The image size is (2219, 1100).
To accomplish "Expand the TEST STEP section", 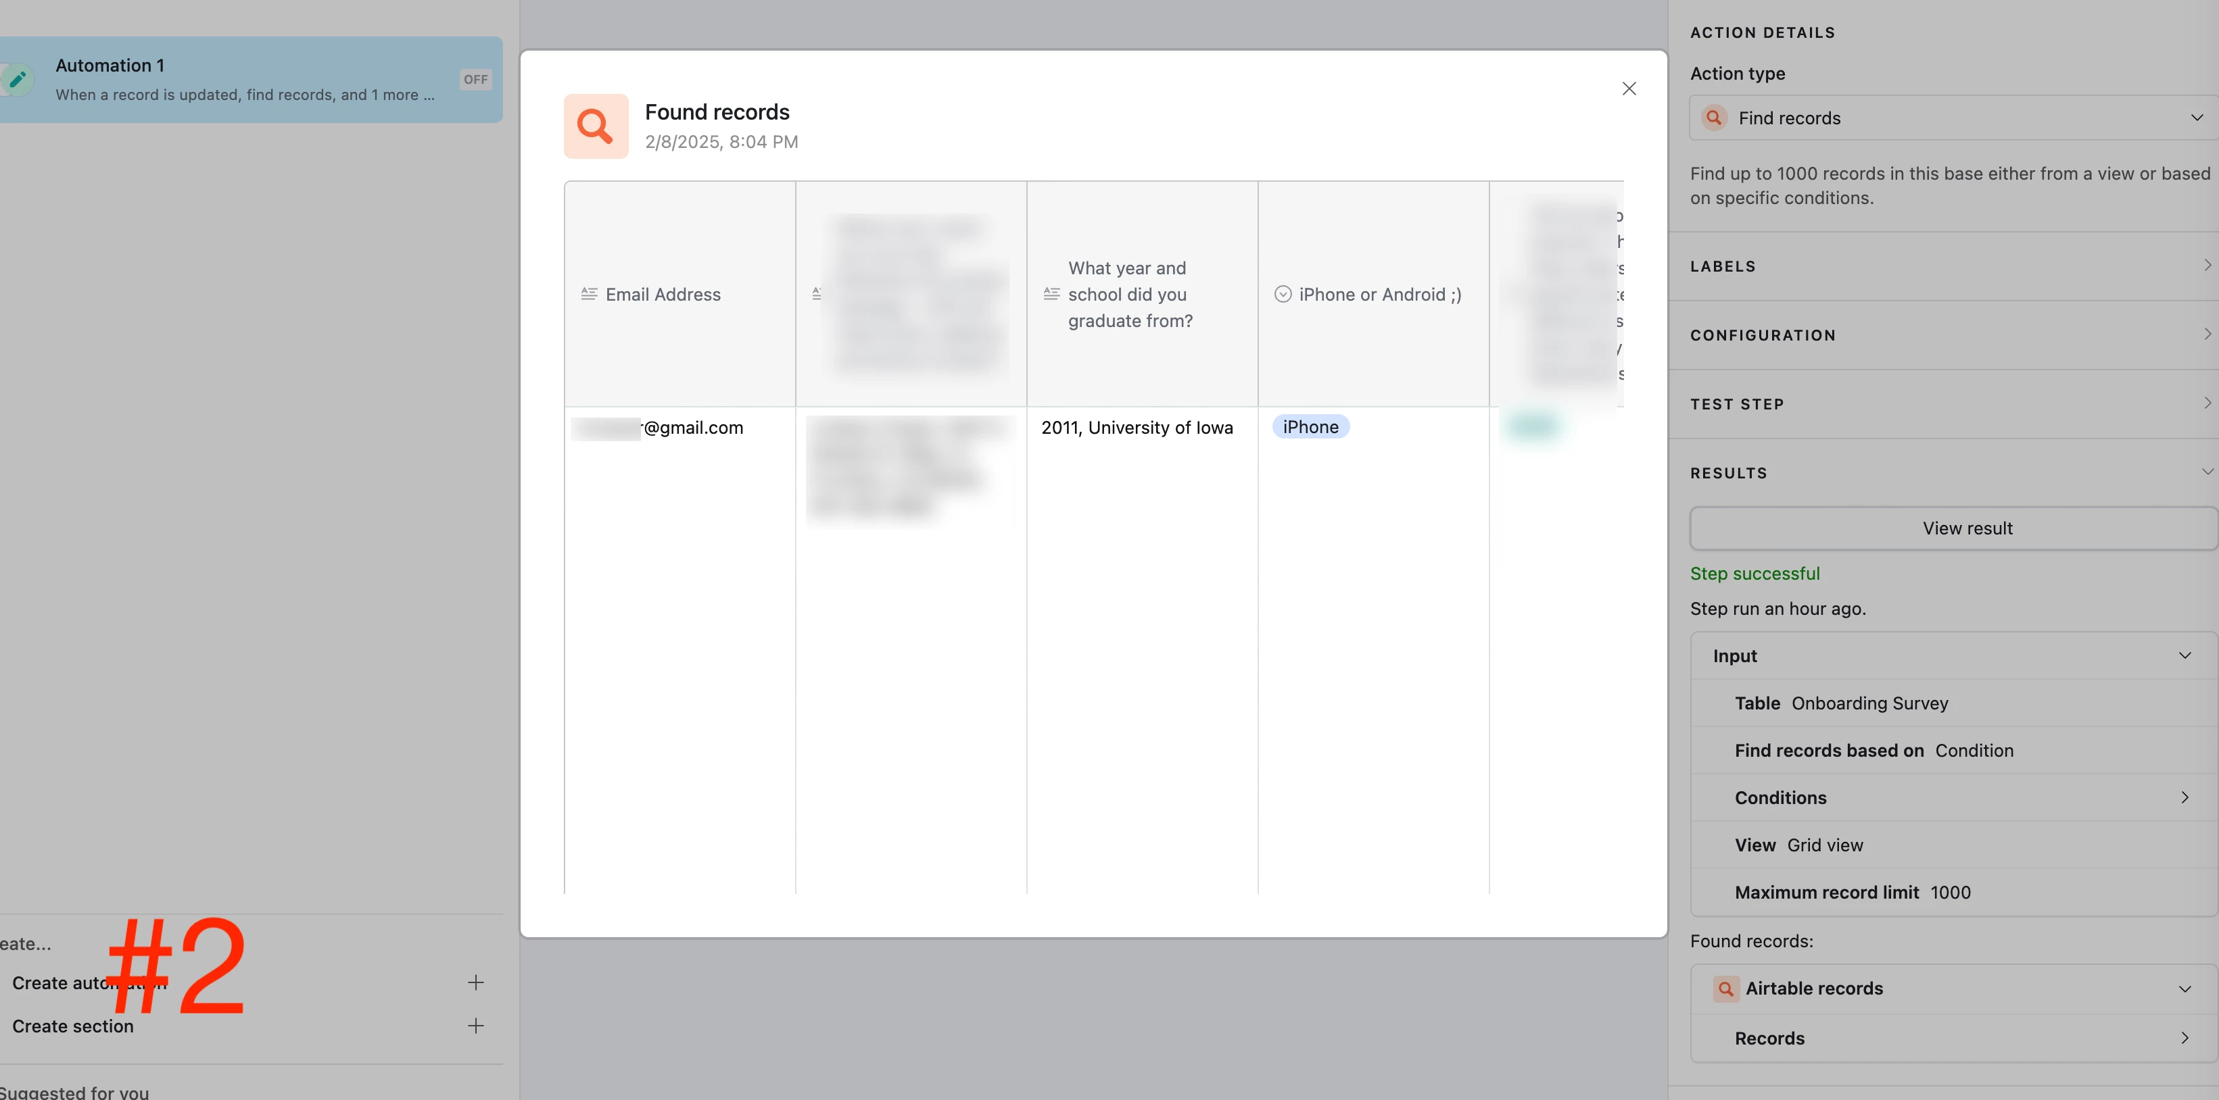I will click(x=2206, y=403).
